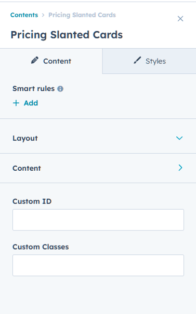Click the pencil icon on Content tab
Viewport: 196px width, 314px height.
[35, 60]
